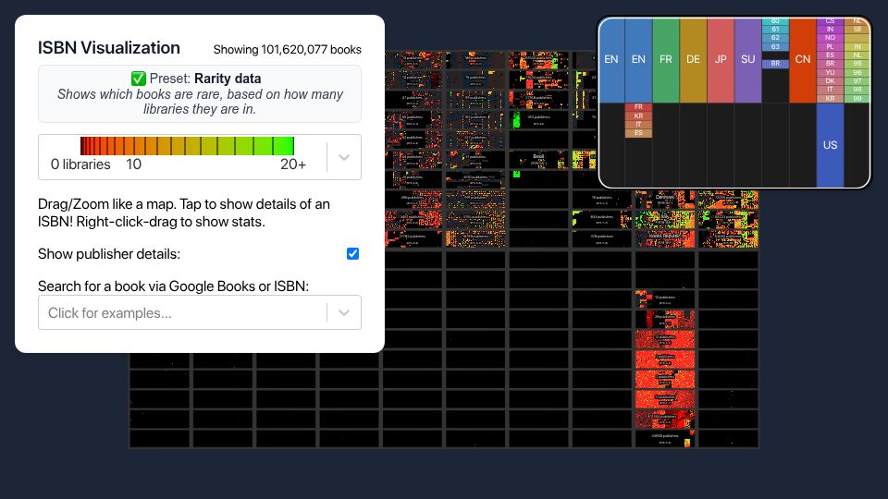
Task: Select the Rarity data preset box
Action: 200,93
